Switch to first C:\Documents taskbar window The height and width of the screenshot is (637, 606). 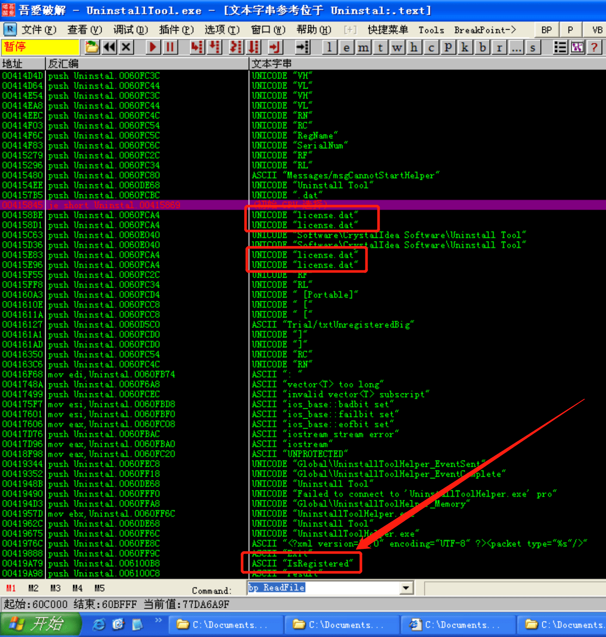pyautogui.click(x=226, y=625)
